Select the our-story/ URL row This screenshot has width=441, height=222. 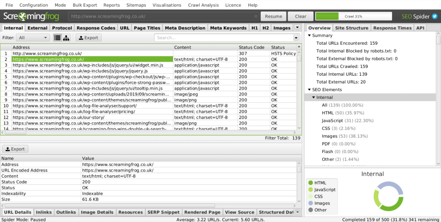click(149, 117)
